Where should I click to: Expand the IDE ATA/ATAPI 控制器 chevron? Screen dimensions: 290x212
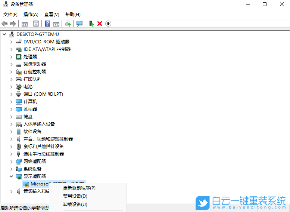[x=12, y=49]
